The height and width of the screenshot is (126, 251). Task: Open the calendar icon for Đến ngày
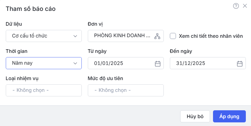[239, 63]
